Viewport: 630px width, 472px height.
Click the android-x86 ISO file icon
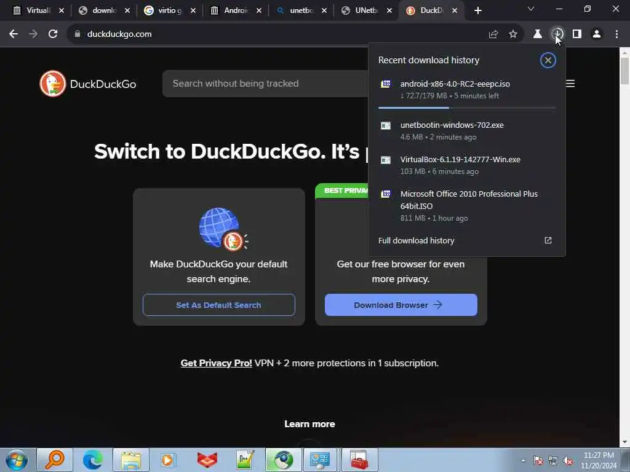click(x=386, y=84)
